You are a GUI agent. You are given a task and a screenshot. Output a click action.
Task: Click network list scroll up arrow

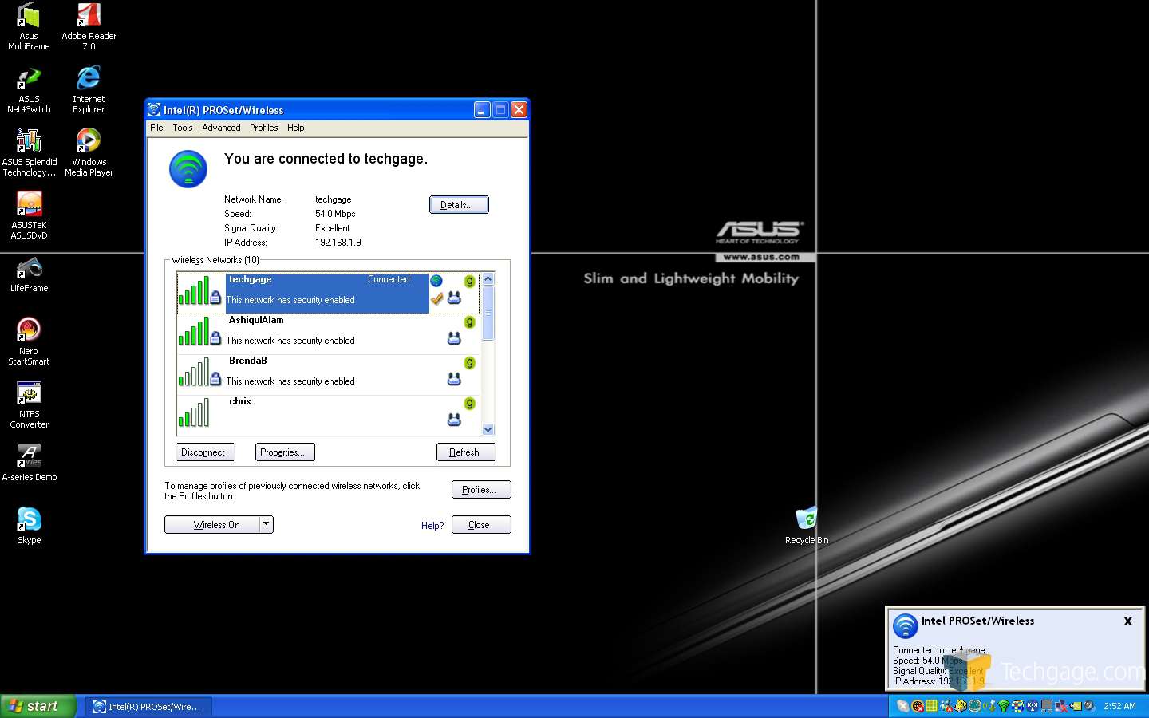[488, 279]
